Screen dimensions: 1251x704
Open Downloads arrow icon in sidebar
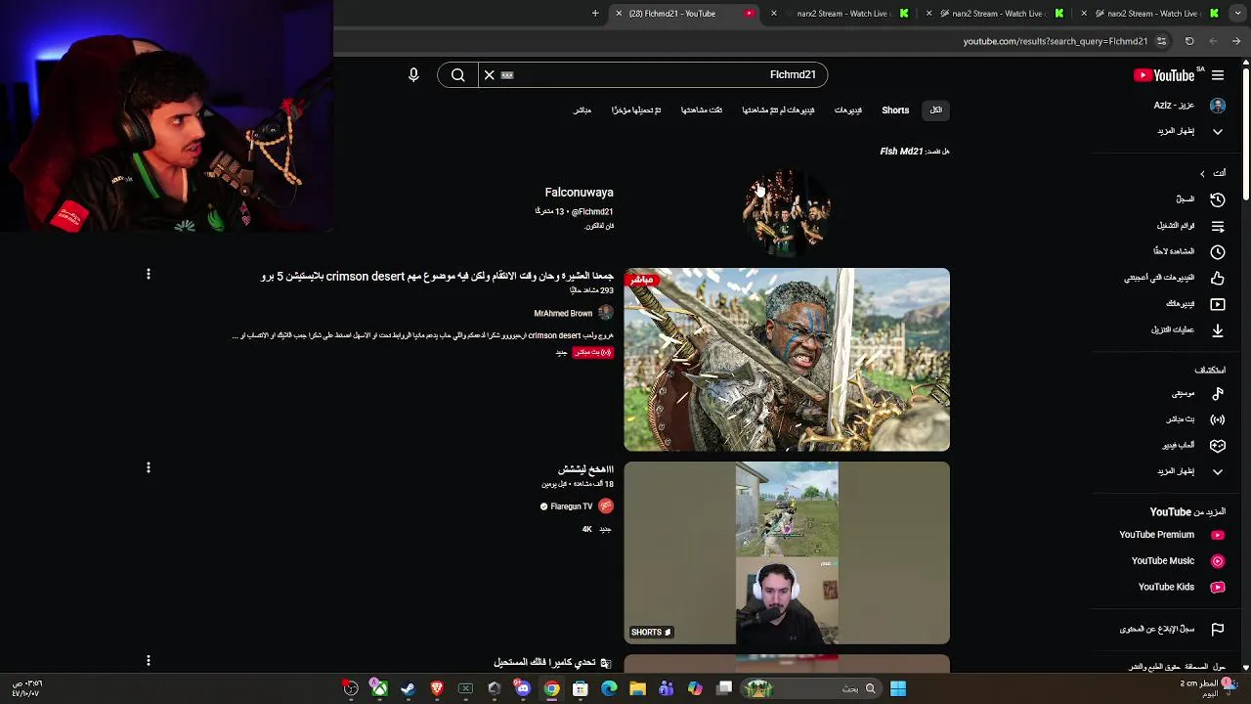(1218, 330)
